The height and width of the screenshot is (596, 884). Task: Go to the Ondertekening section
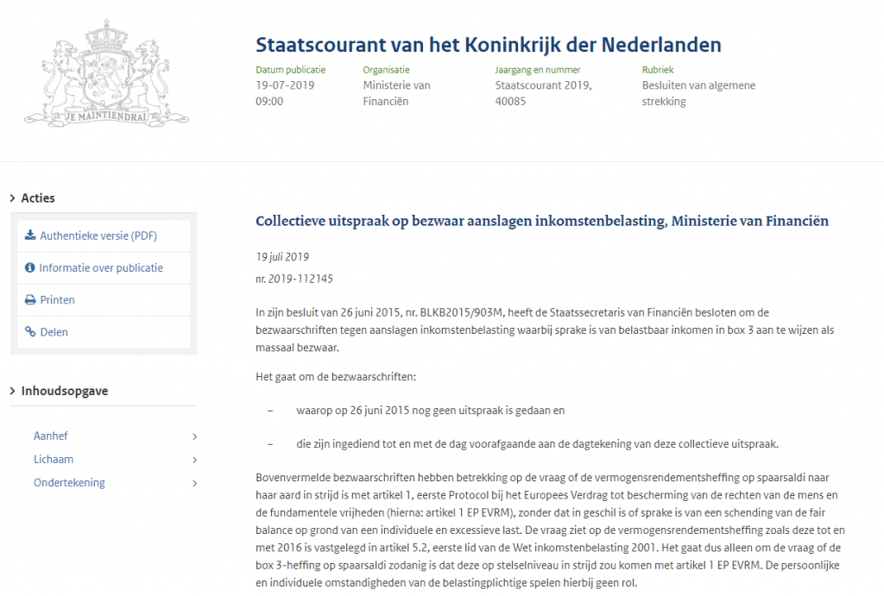point(69,483)
